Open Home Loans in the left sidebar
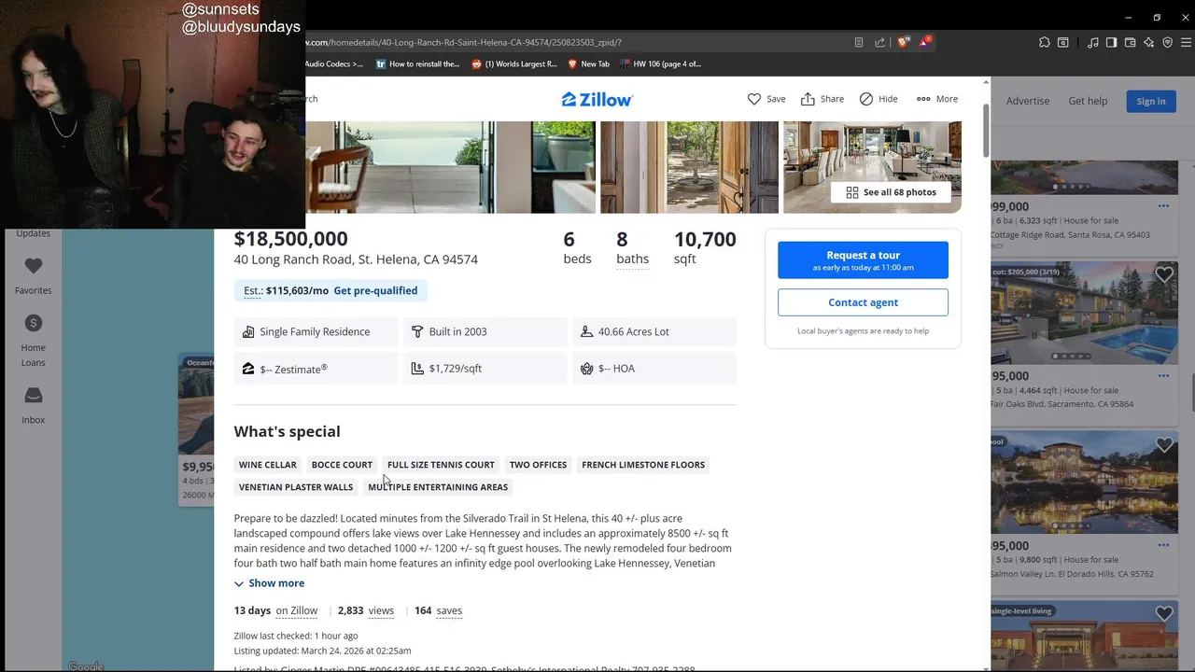Viewport: 1195px width, 672px height. click(33, 341)
